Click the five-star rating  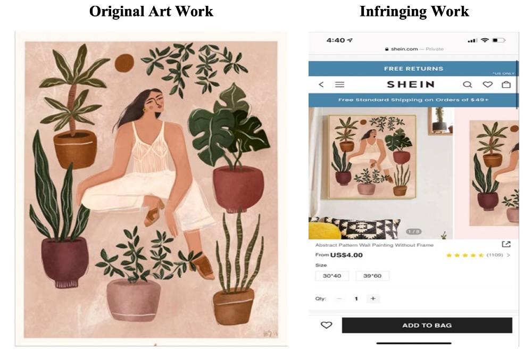pyautogui.click(x=465, y=255)
